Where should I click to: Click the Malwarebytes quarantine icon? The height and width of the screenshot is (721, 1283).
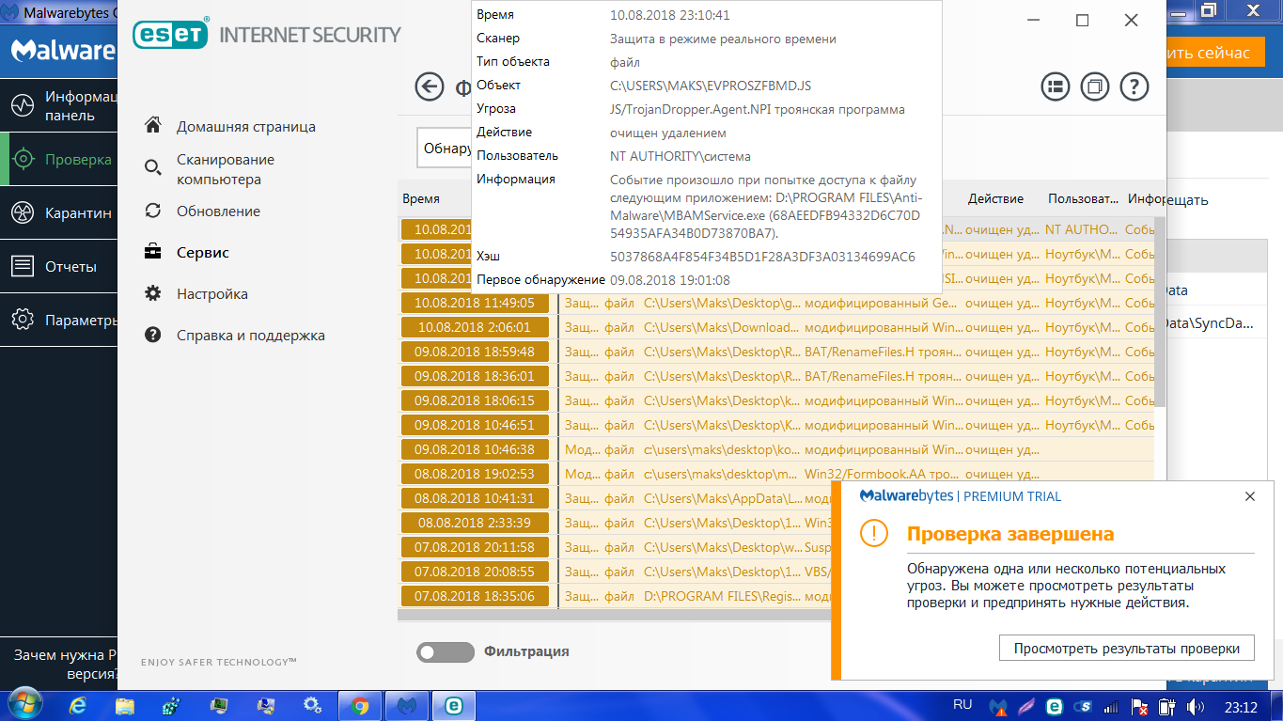pos(23,213)
